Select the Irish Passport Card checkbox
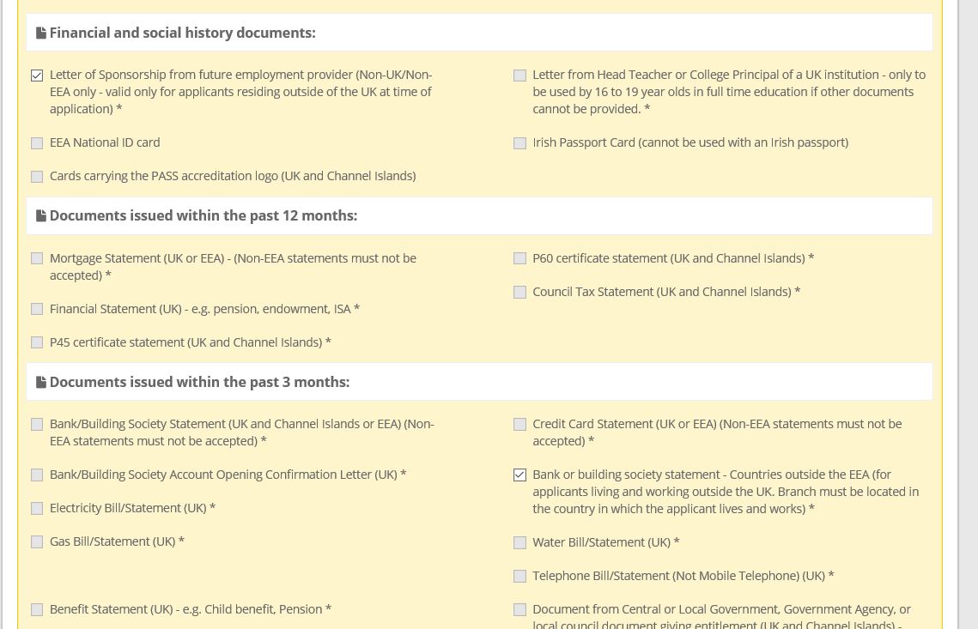The image size is (978, 629). click(x=519, y=143)
